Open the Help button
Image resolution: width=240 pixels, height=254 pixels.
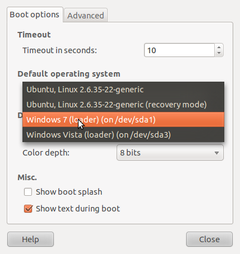coord(30,239)
